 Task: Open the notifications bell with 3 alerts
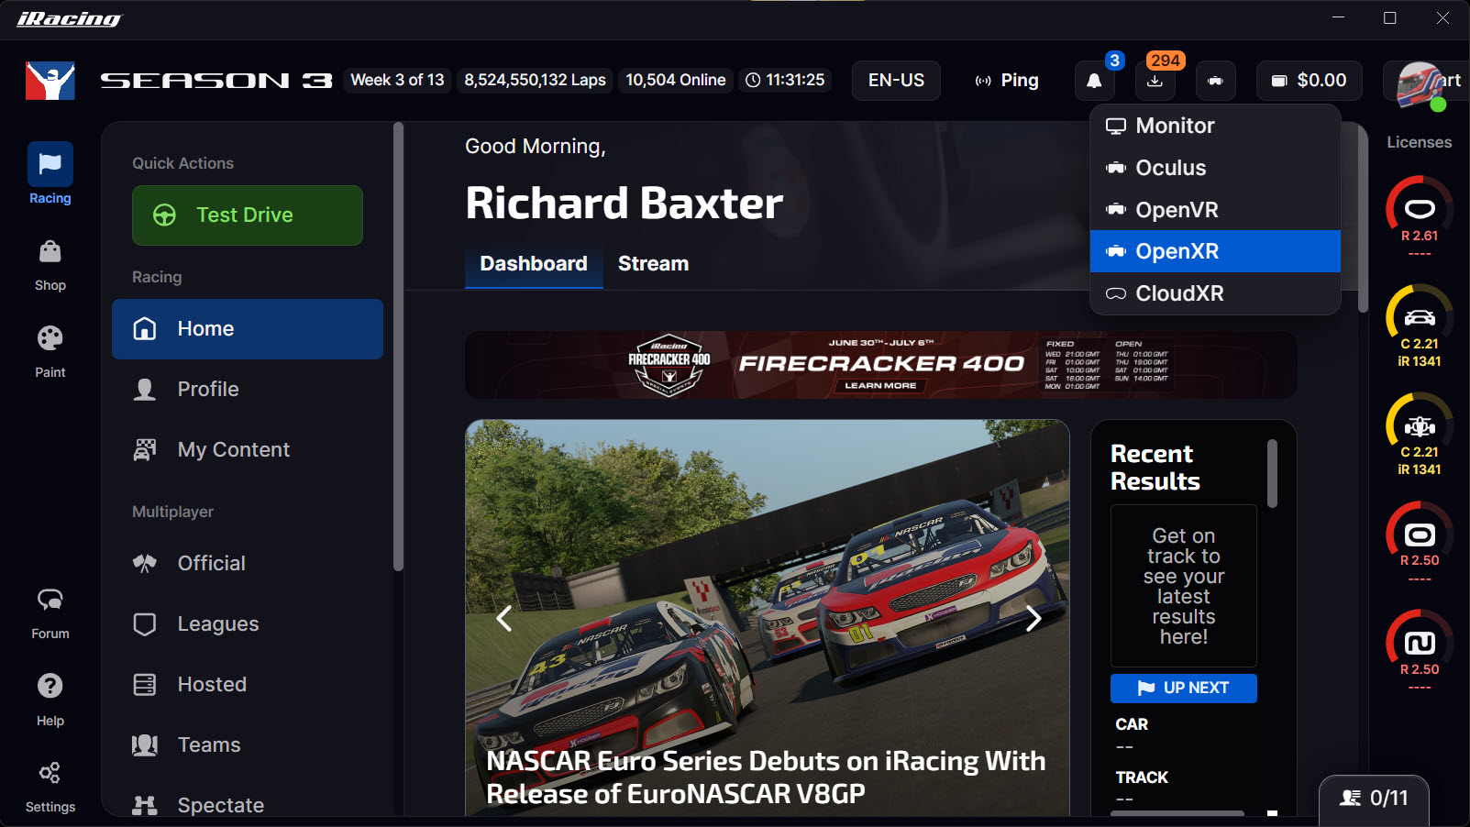coord(1094,81)
